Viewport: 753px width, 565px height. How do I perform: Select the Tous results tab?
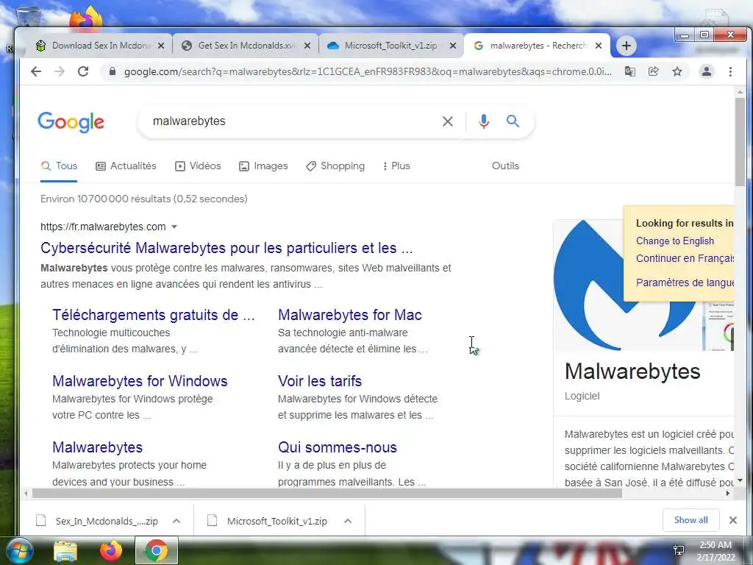pyautogui.click(x=59, y=166)
